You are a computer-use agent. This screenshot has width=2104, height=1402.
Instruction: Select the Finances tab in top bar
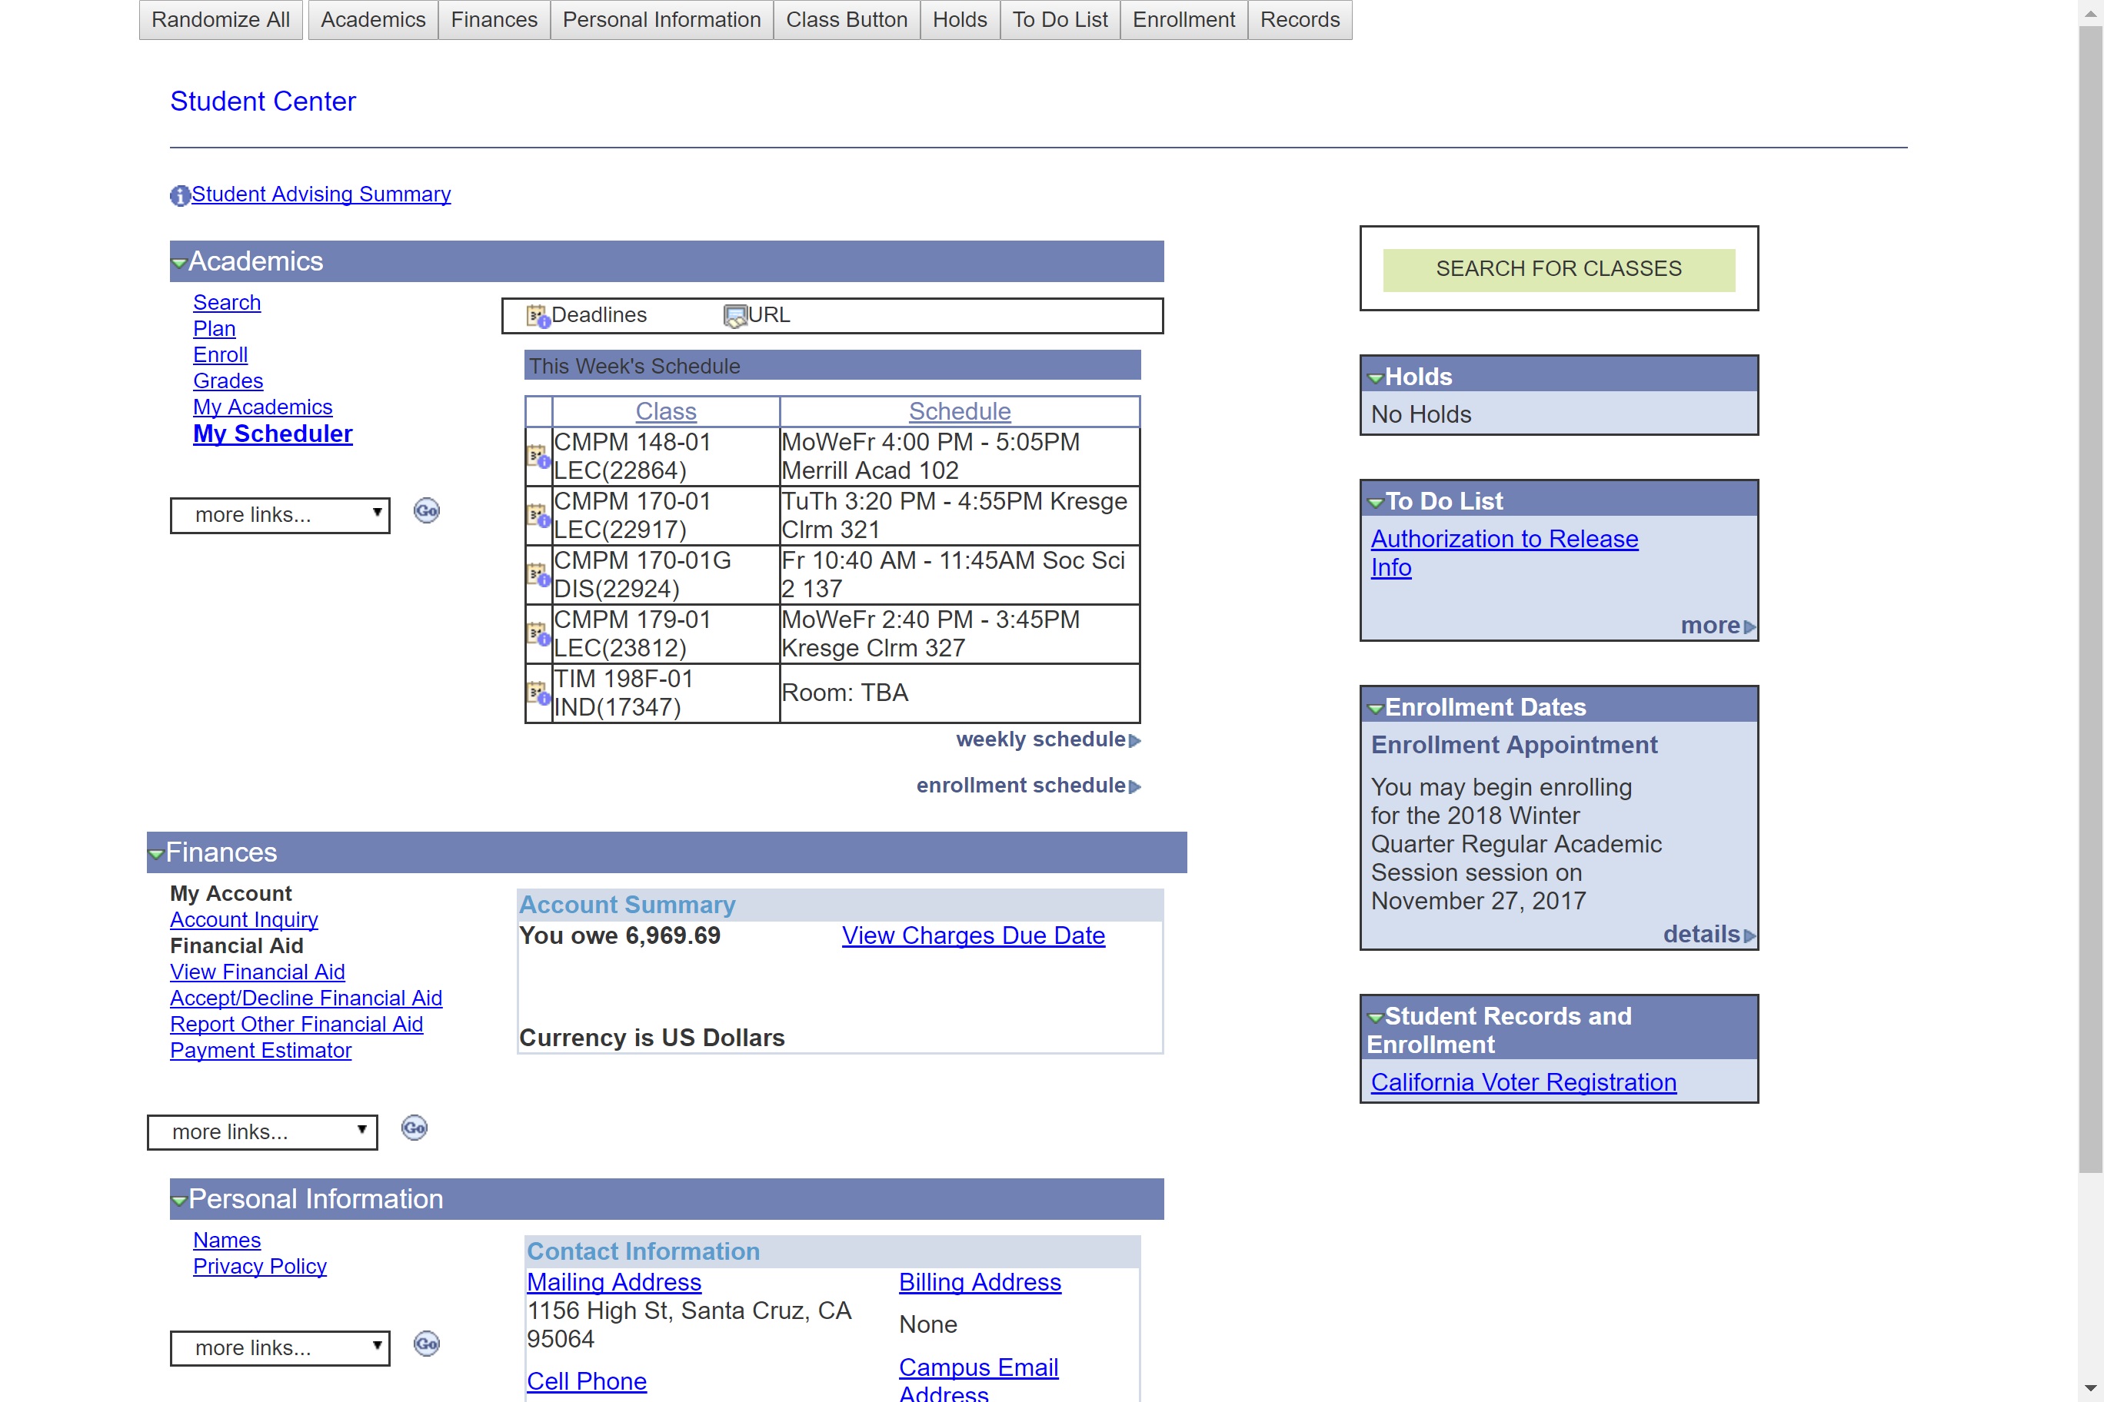[494, 20]
